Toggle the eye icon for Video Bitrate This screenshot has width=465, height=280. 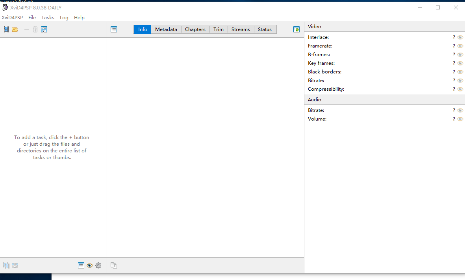(460, 81)
